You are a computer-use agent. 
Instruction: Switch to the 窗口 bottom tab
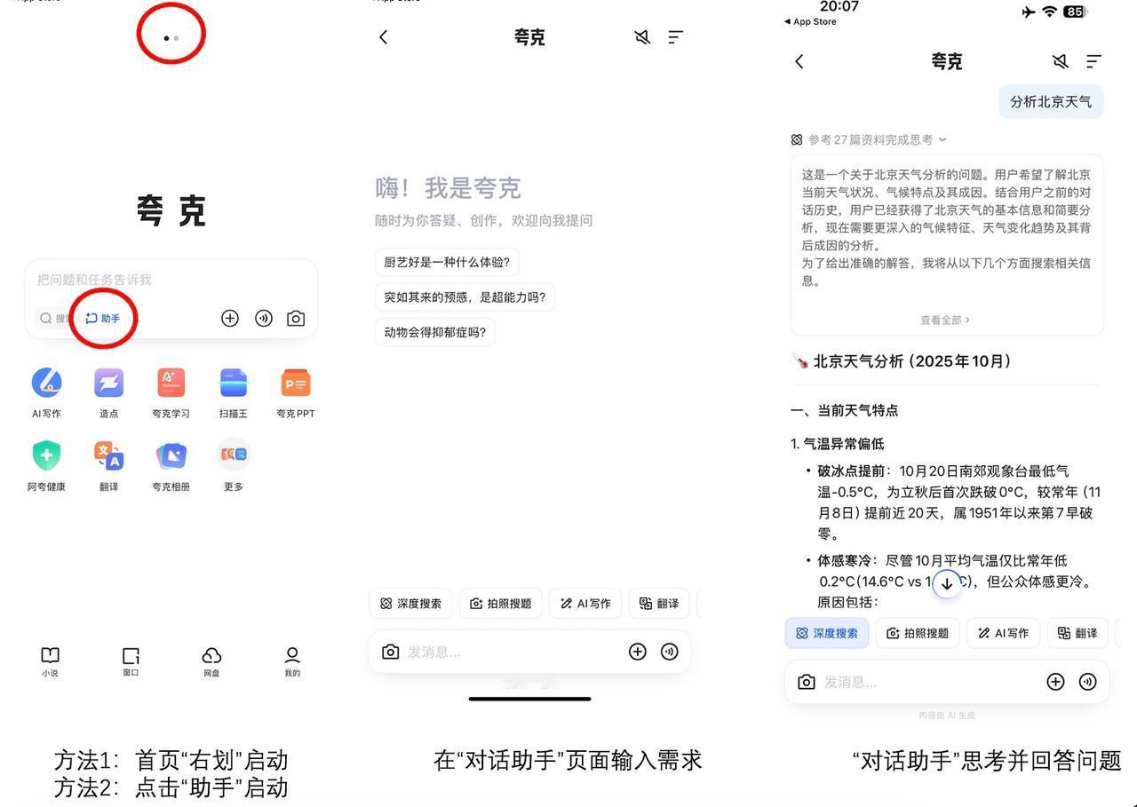pyautogui.click(x=131, y=661)
